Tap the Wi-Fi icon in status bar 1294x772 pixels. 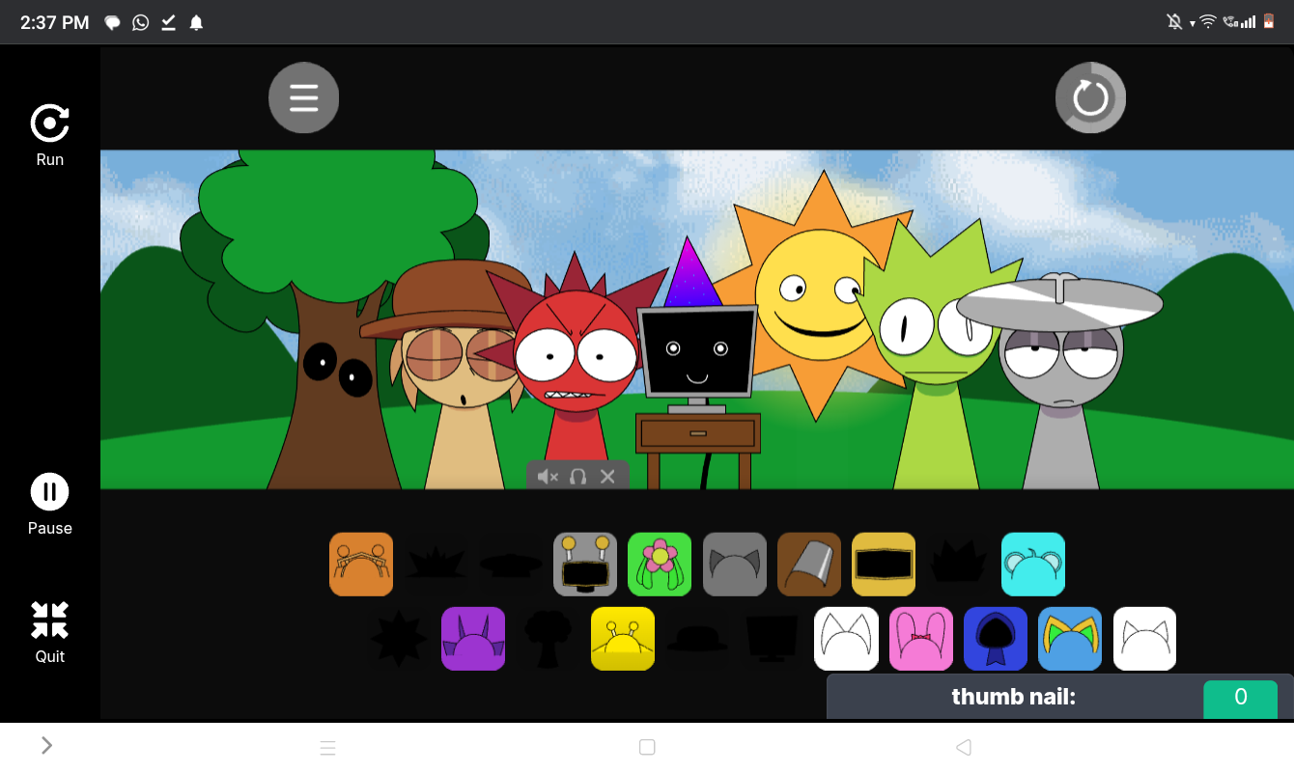pyautogui.click(x=1208, y=22)
